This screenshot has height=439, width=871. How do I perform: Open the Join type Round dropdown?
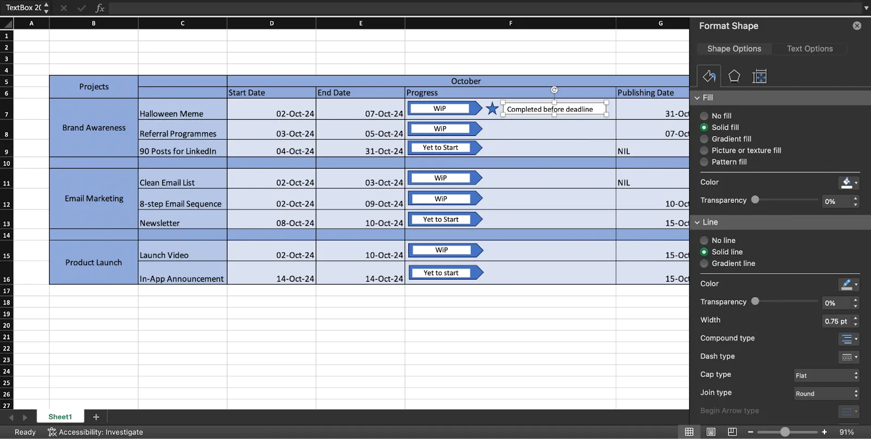[827, 393]
